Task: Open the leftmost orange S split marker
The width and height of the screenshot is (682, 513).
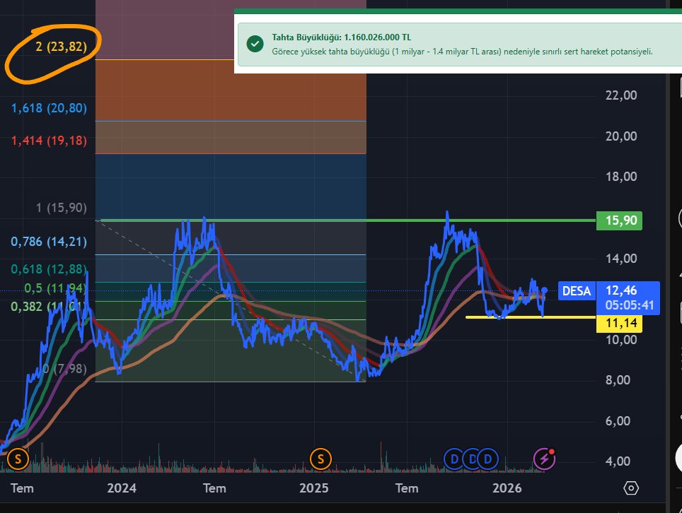Action: pyautogui.click(x=18, y=459)
